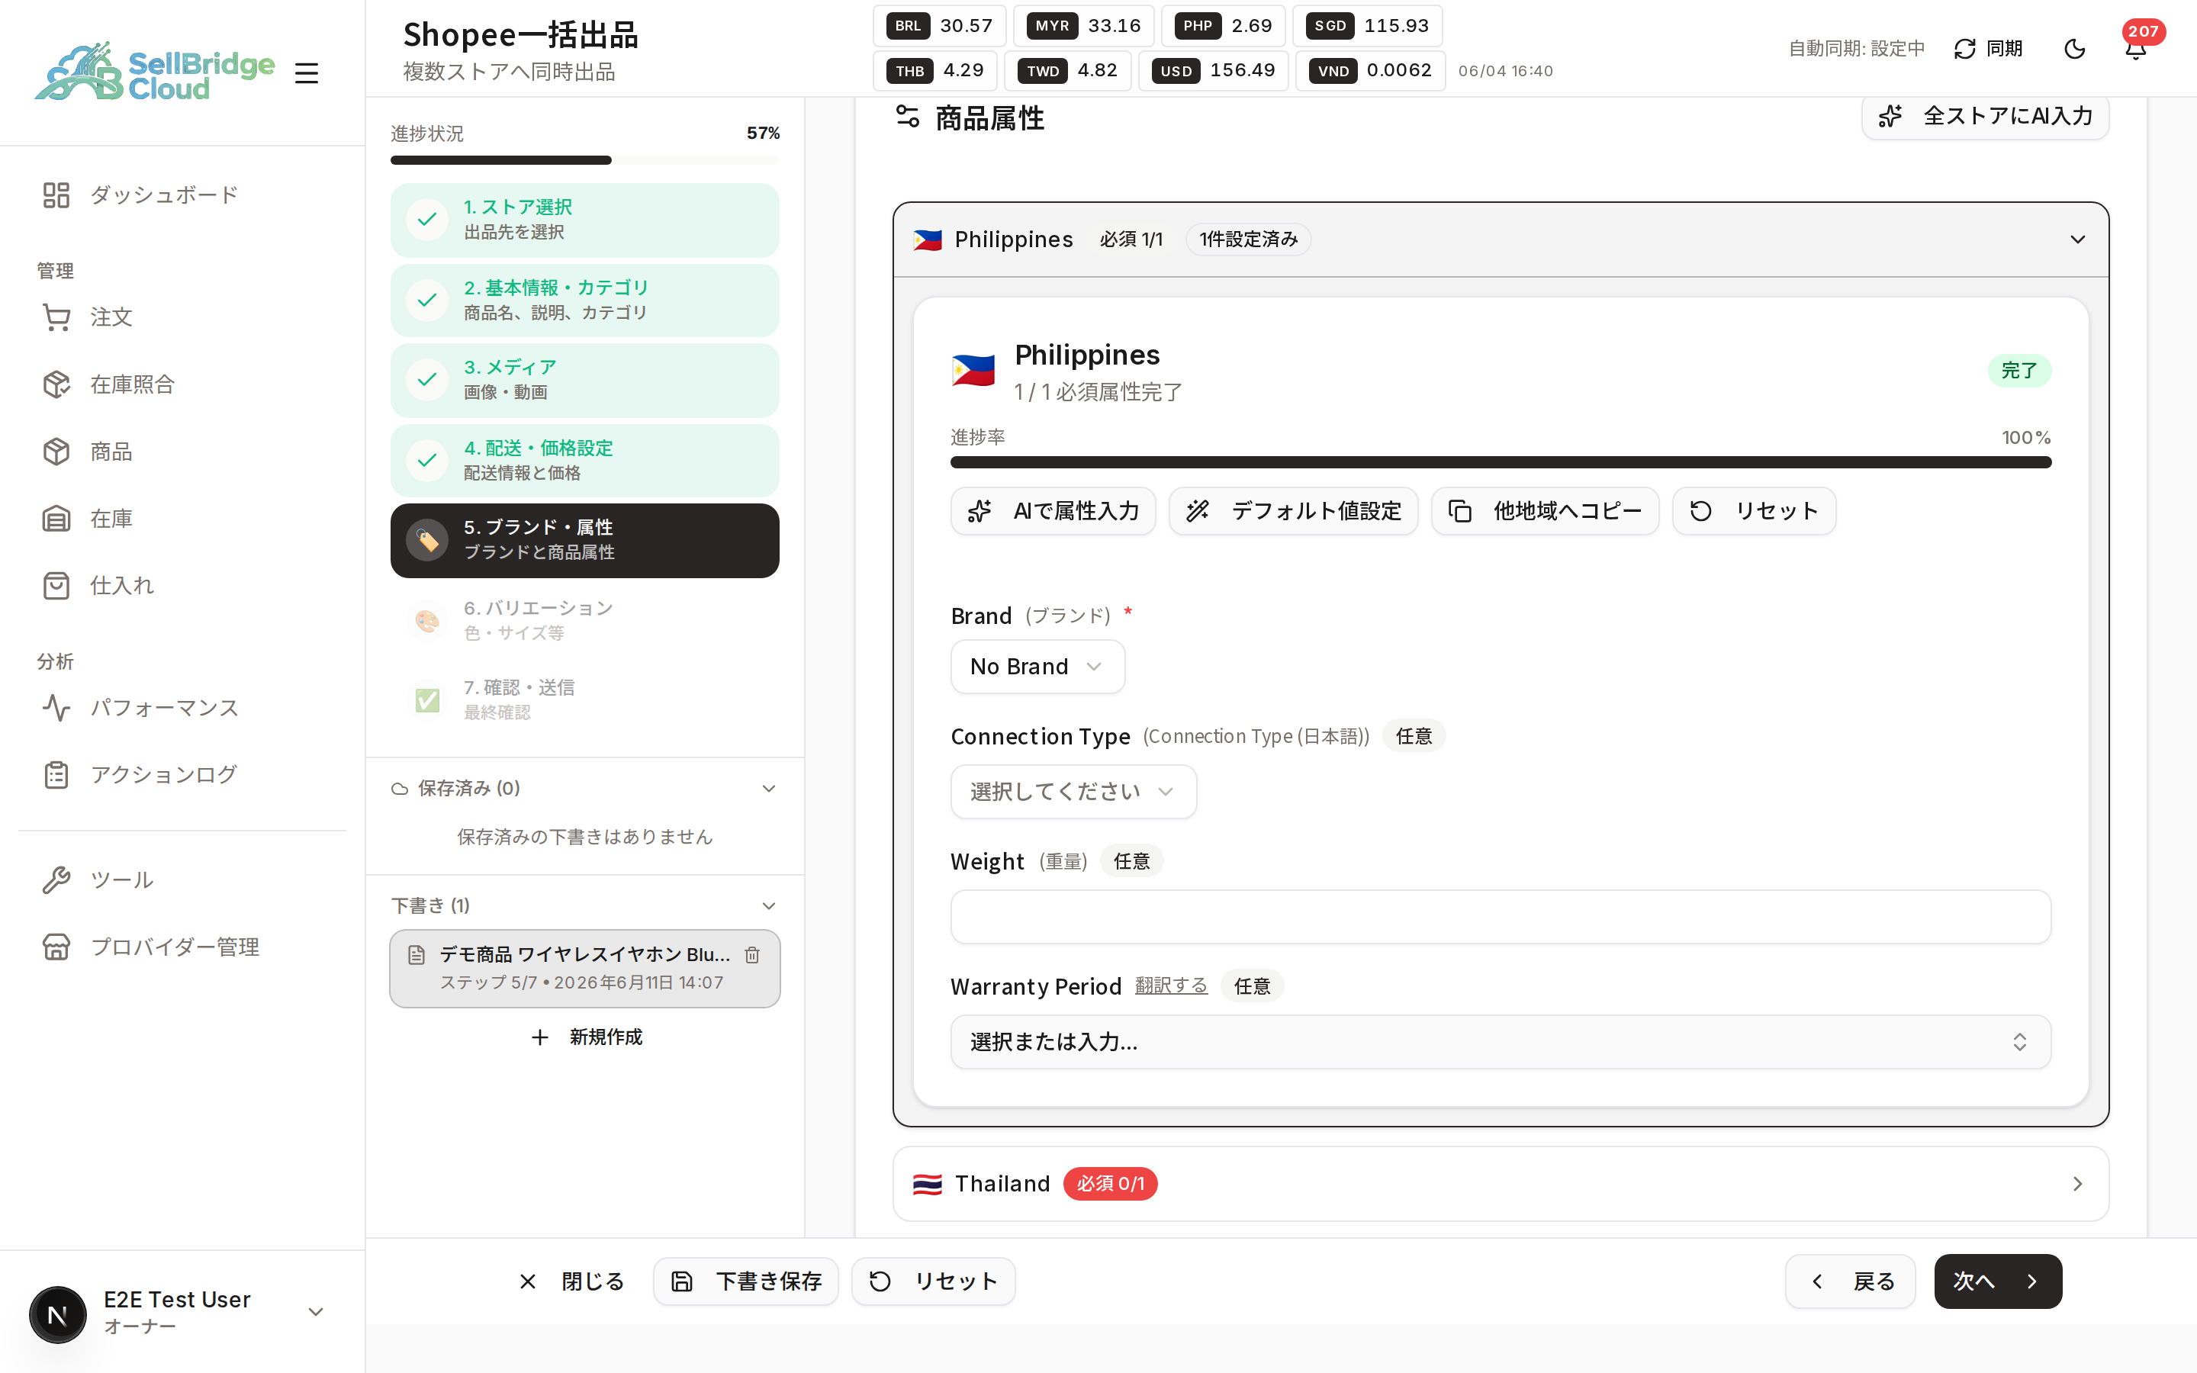Toggle the hamburger sidebar menu icon

tap(307, 72)
